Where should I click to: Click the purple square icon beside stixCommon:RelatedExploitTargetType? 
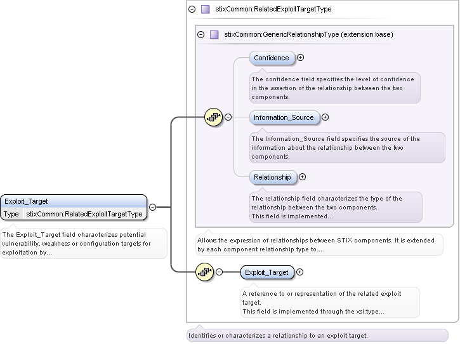[205, 10]
